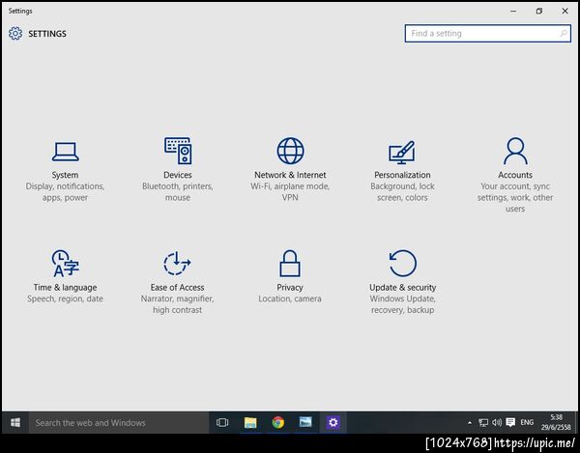The height and width of the screenshot is (453, 580).
Task: Open the Network & Internet globe icon
Action: pos(290,151)
